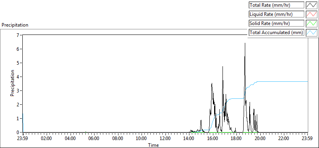Select the Total Accumulated (mm) legend label
Viewport: 319px width, 148px height.
(x=276, y=33)
